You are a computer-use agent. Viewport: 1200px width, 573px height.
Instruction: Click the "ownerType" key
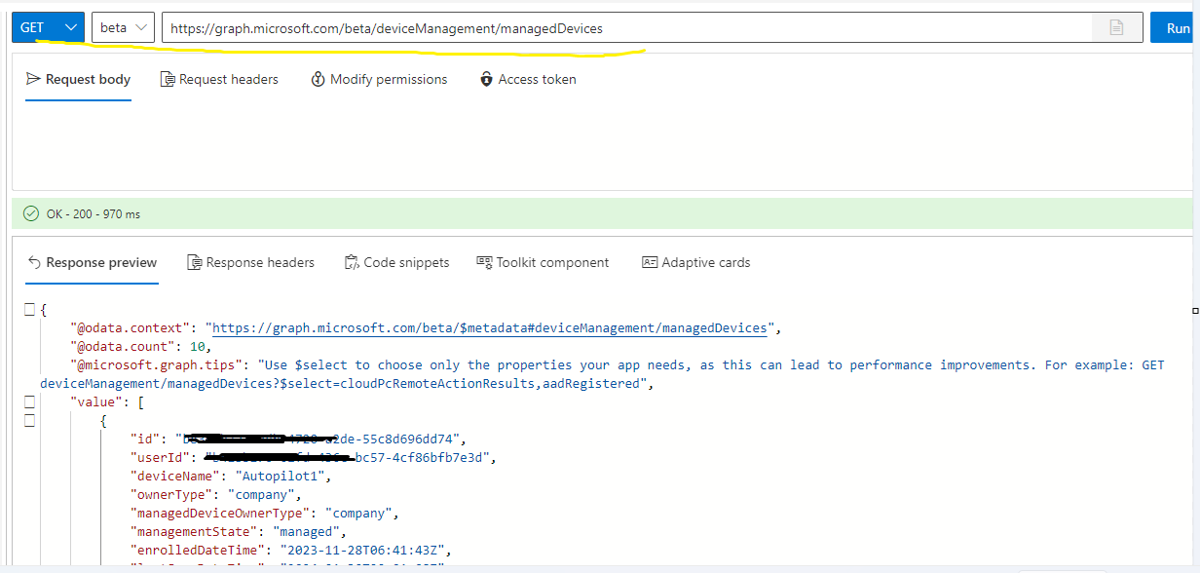click(171, 494)
